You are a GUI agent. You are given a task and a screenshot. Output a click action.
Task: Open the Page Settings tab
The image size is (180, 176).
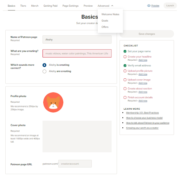(70, 6)
